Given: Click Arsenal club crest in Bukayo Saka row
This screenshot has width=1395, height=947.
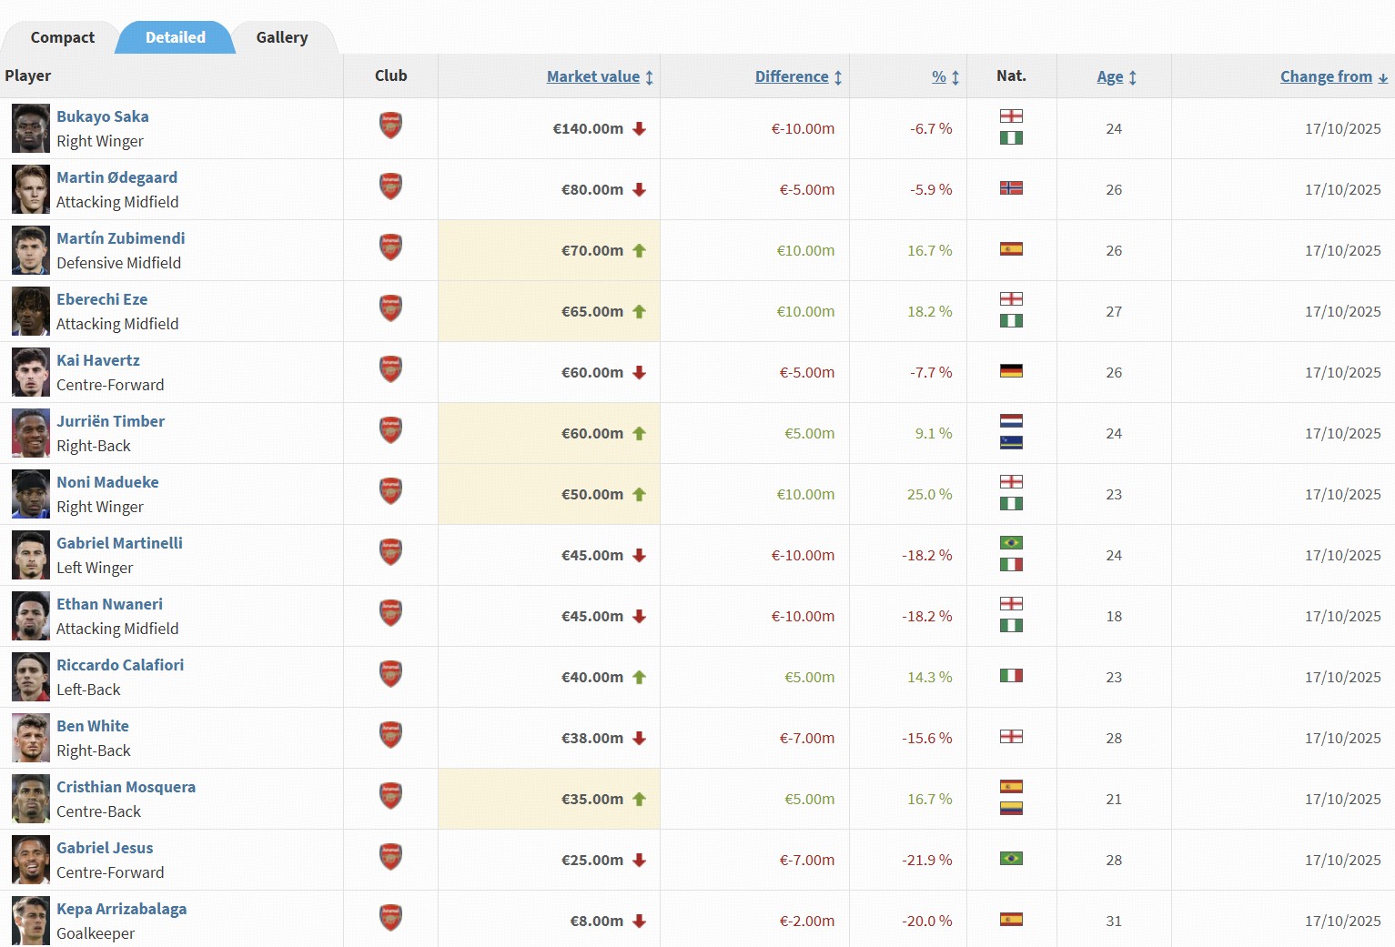Looking at the screenshot, I should click(x=390, y=126).
